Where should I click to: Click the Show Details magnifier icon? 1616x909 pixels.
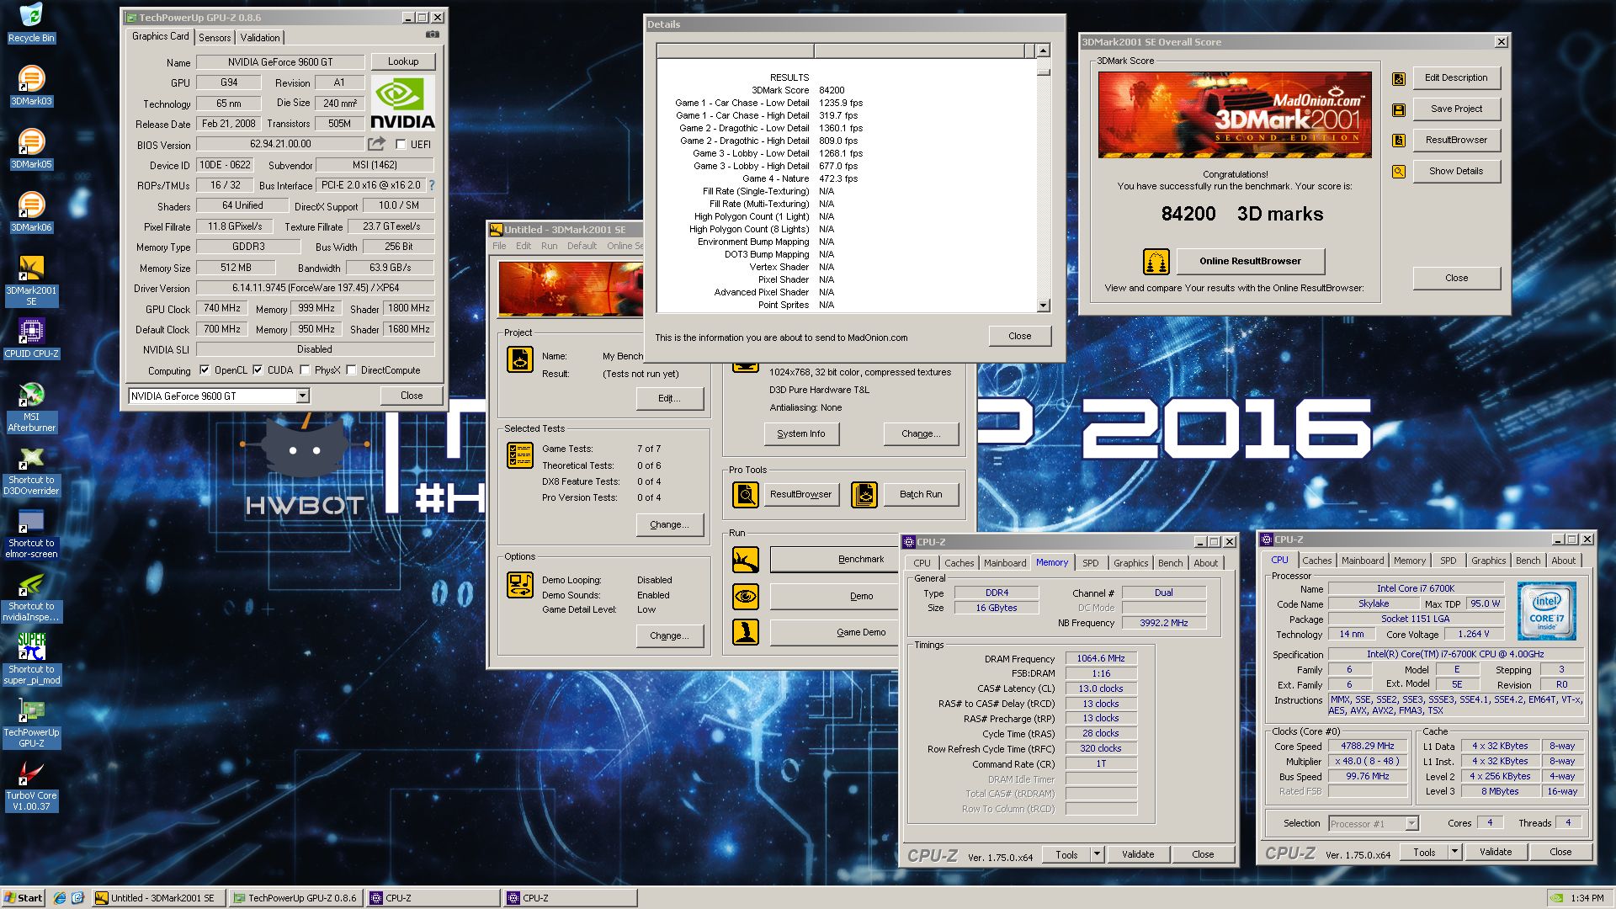click(x=1399, y=172)
